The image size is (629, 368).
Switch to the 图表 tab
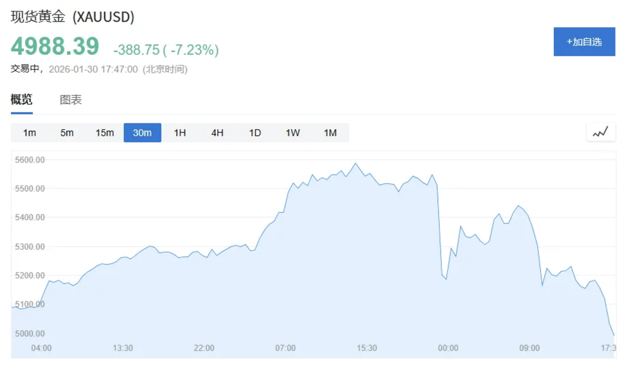(70, 100)
